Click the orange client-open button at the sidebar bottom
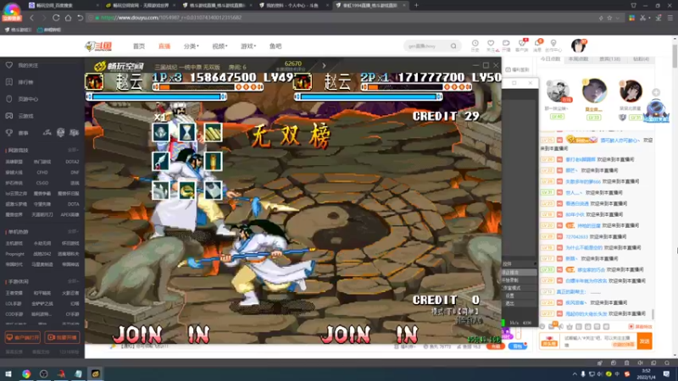This screenshot has height=381, width=678. point(23,337)
